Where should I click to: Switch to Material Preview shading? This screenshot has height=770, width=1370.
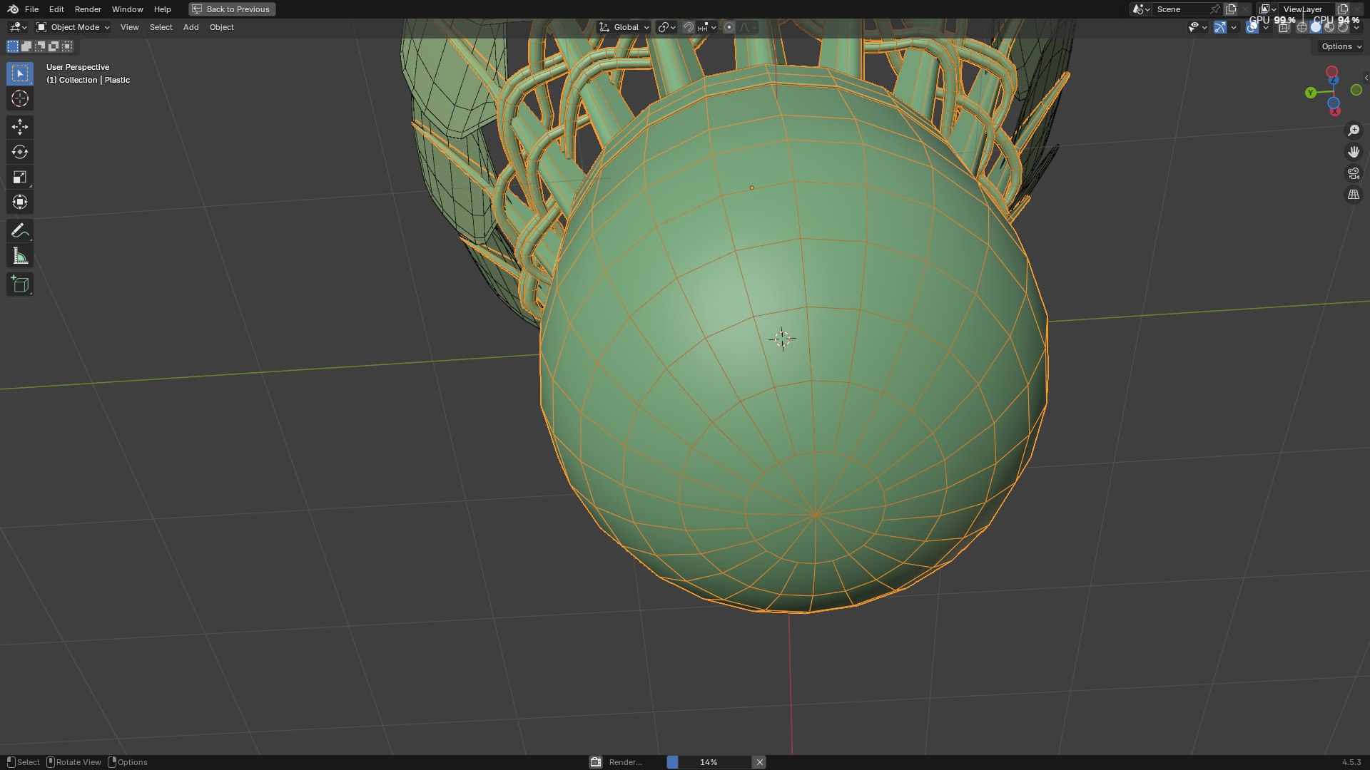[x=1329, y=27]
